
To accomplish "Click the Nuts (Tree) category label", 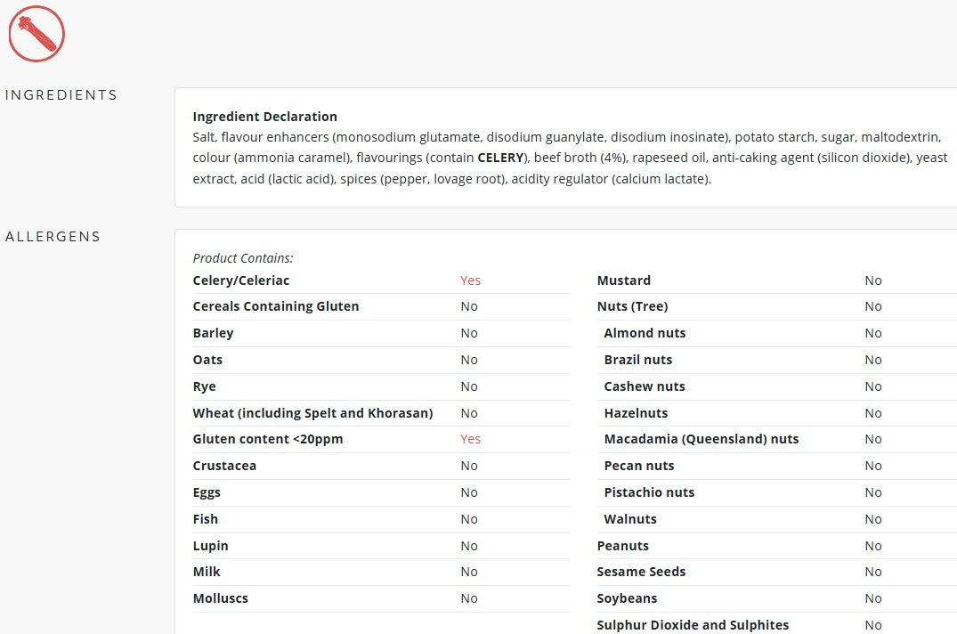I will tap(632, 306).
